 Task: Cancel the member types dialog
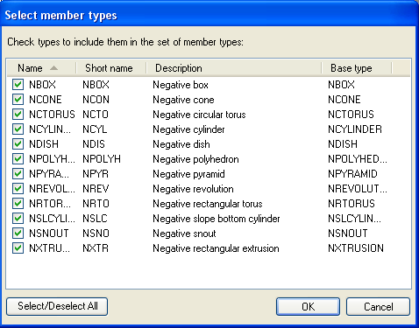378,306
